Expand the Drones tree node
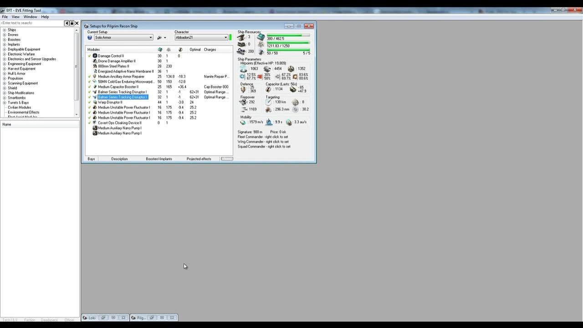583x328 pixels. coord(5,35)
